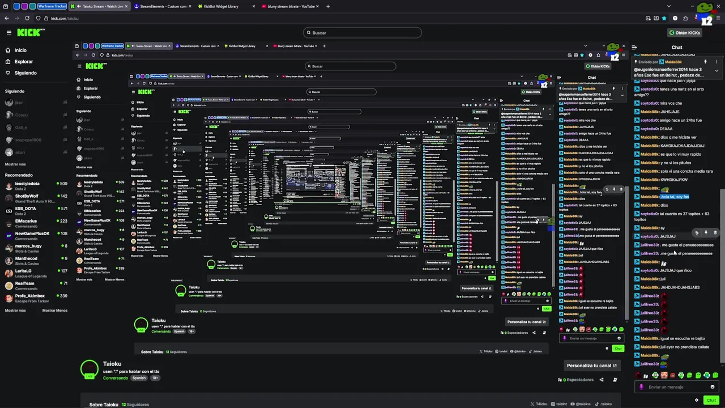This screenshot has width=725, height=408.
Task: Close the Taioku Stream browser tab
Action: [127, 6]
